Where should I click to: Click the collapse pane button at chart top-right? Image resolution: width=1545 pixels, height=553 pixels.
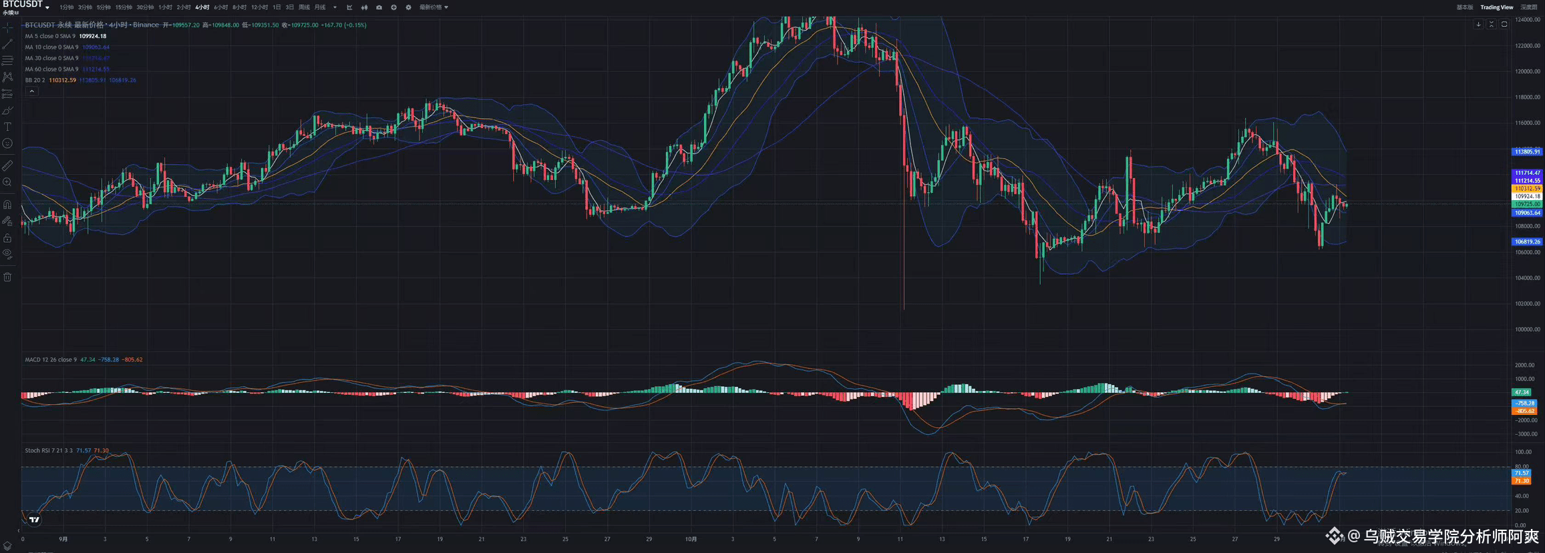point(1491,25)
